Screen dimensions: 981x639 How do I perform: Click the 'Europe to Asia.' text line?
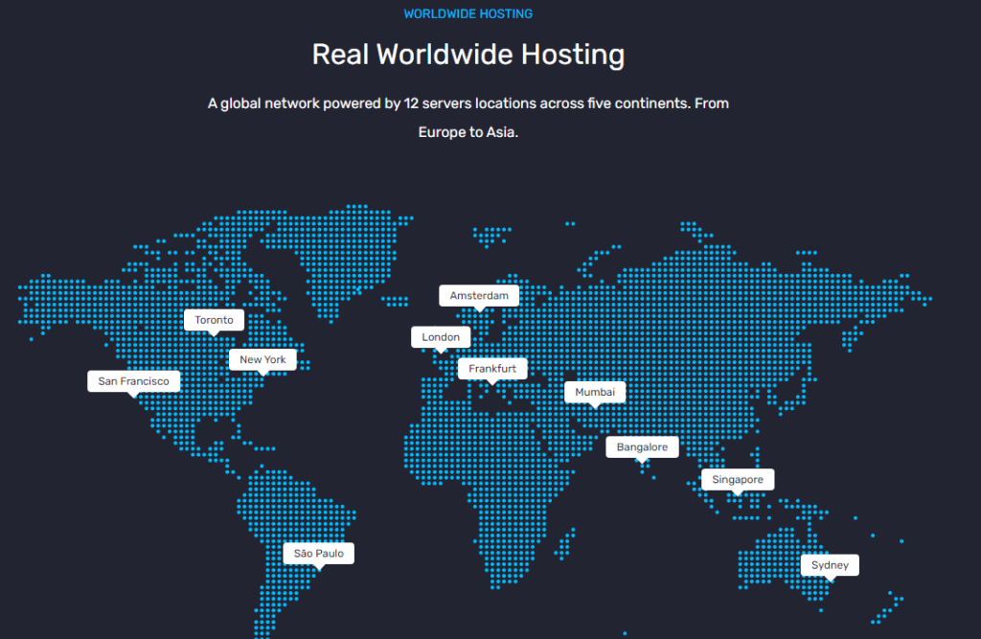point(468,132)
